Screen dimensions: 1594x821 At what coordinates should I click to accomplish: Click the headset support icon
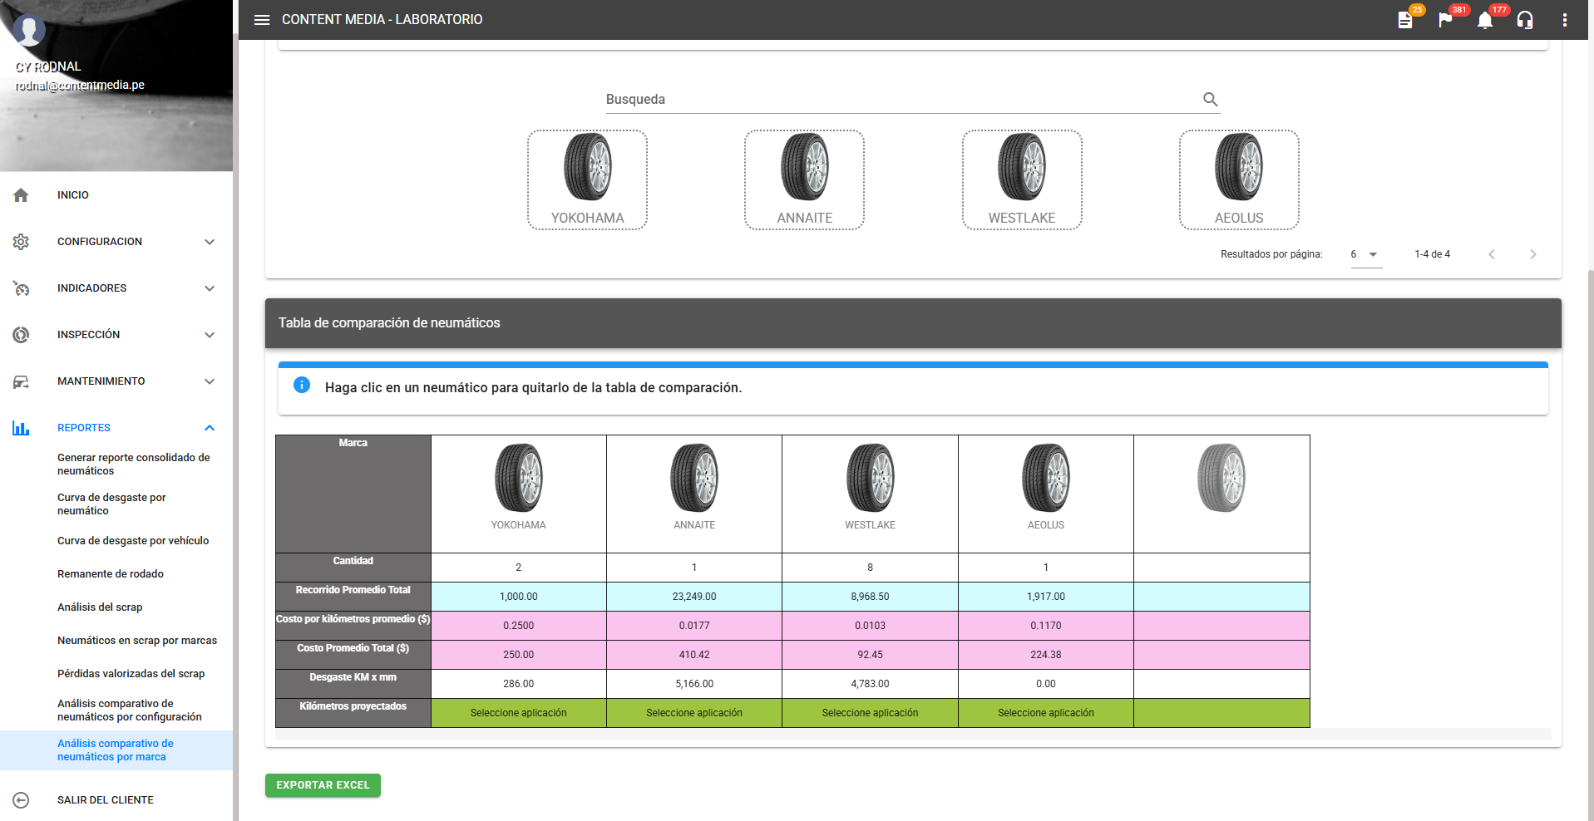(1525, 20)
